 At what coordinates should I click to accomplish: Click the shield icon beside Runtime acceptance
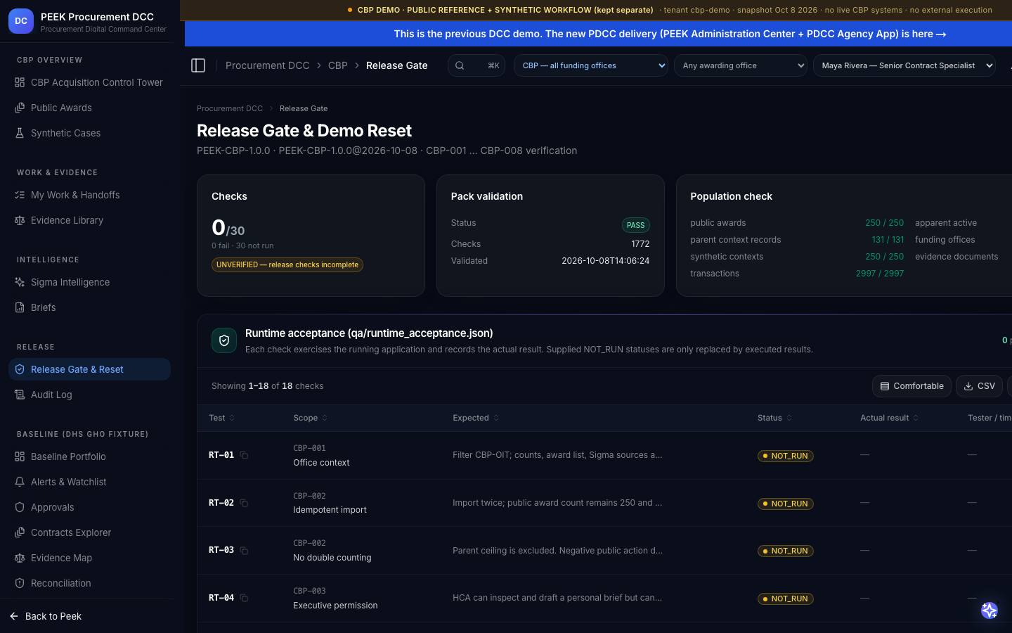pos(224,340)
